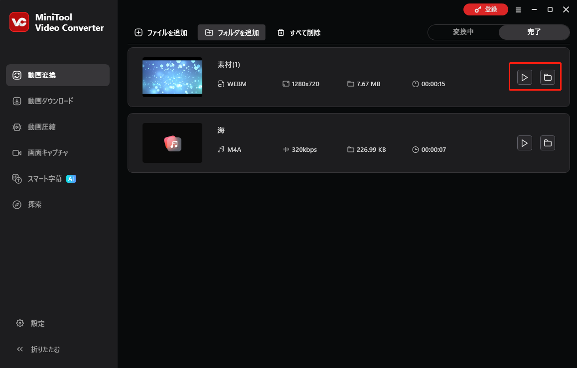
Task: Open the containing folder for 海
Action: [x=547, y=143]
